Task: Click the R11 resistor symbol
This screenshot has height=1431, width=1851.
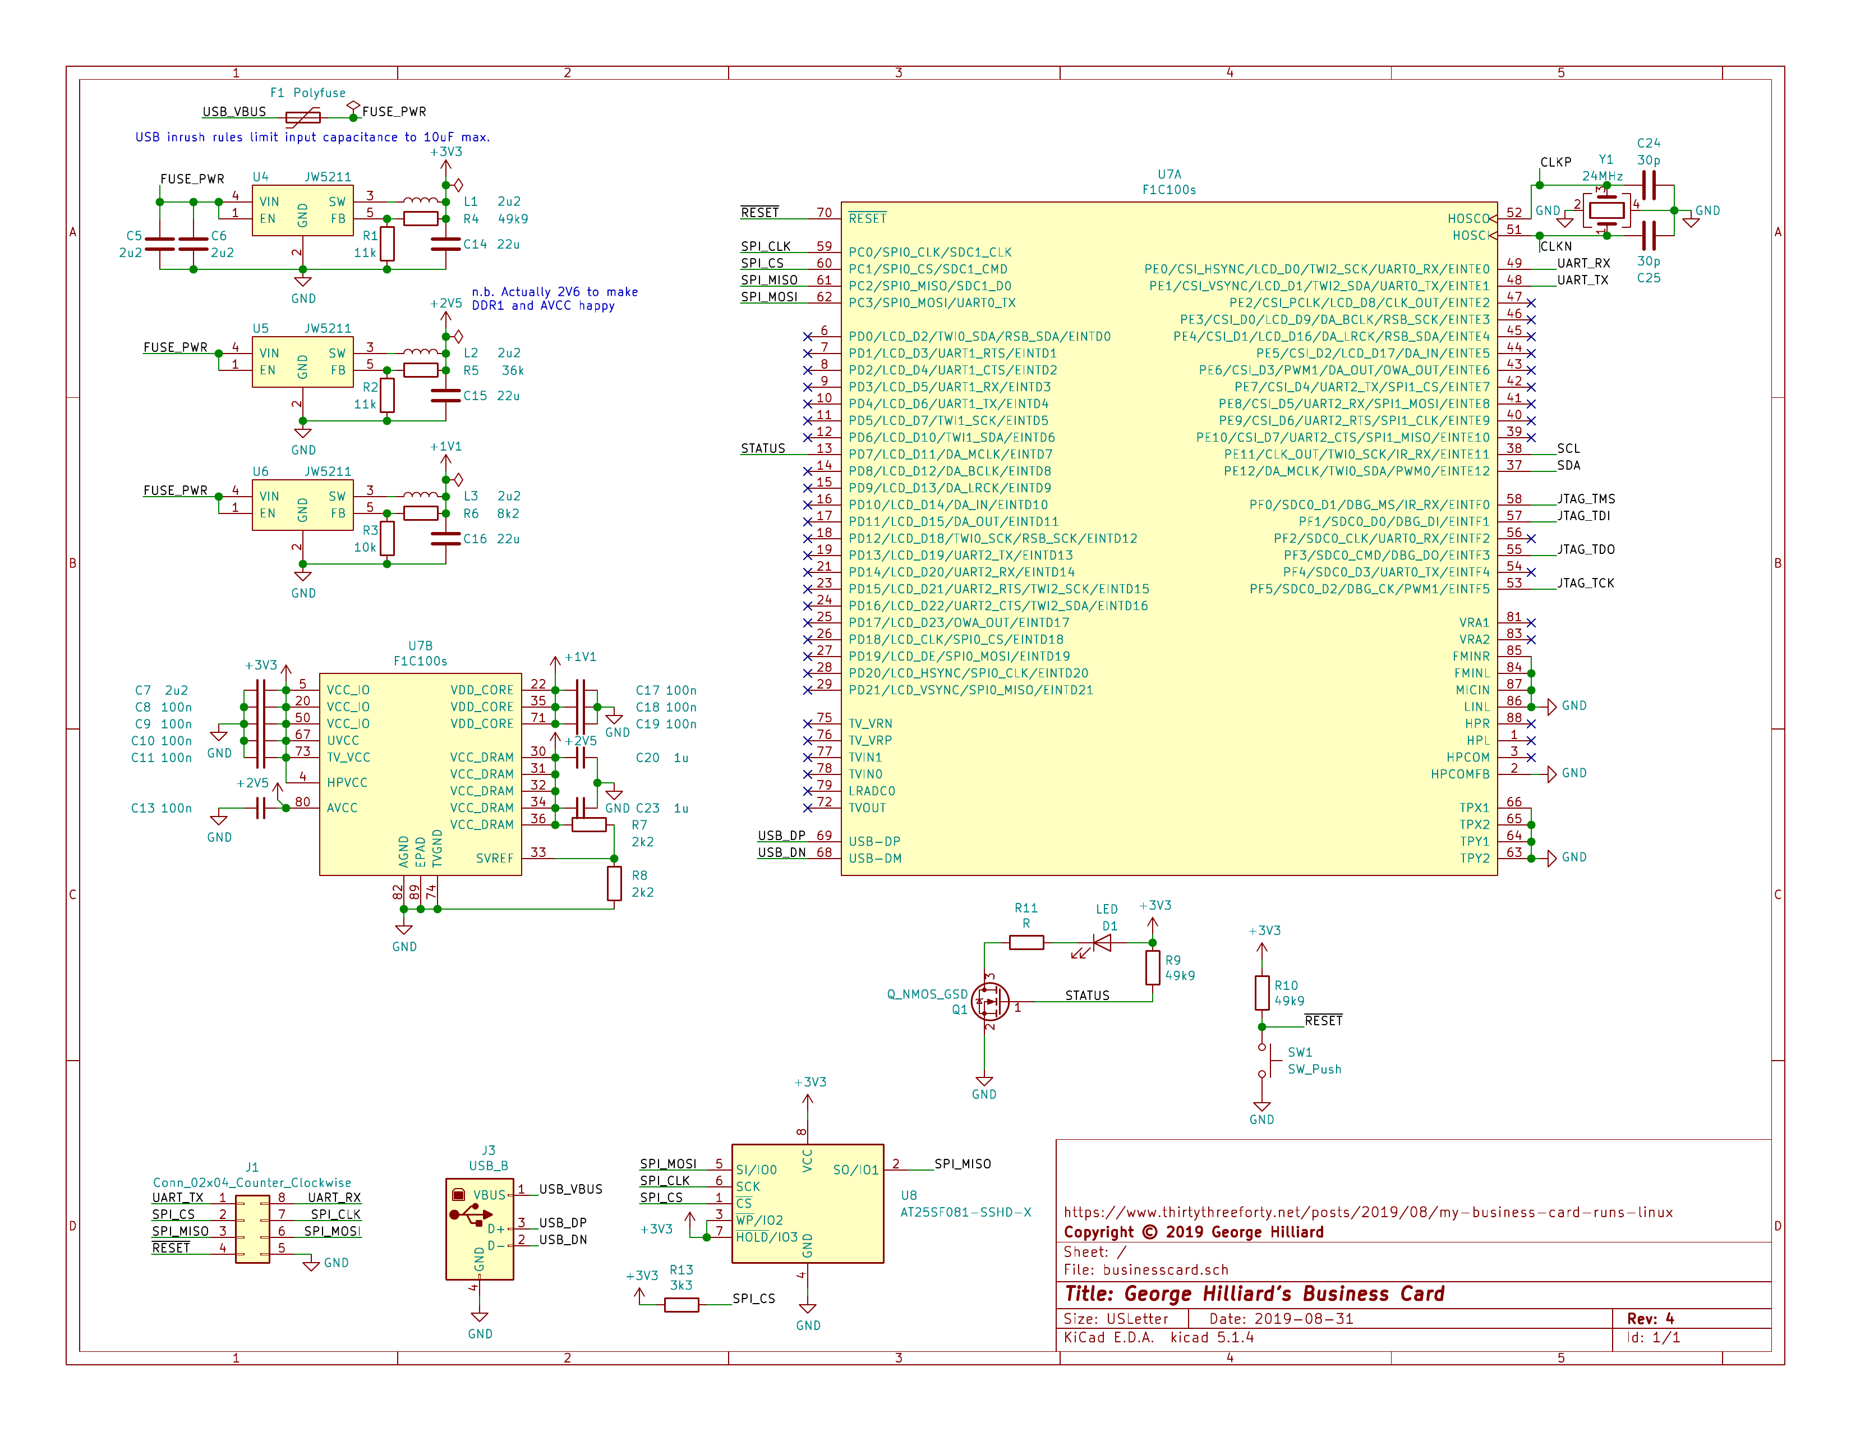Action: (x=1026, y=942)
